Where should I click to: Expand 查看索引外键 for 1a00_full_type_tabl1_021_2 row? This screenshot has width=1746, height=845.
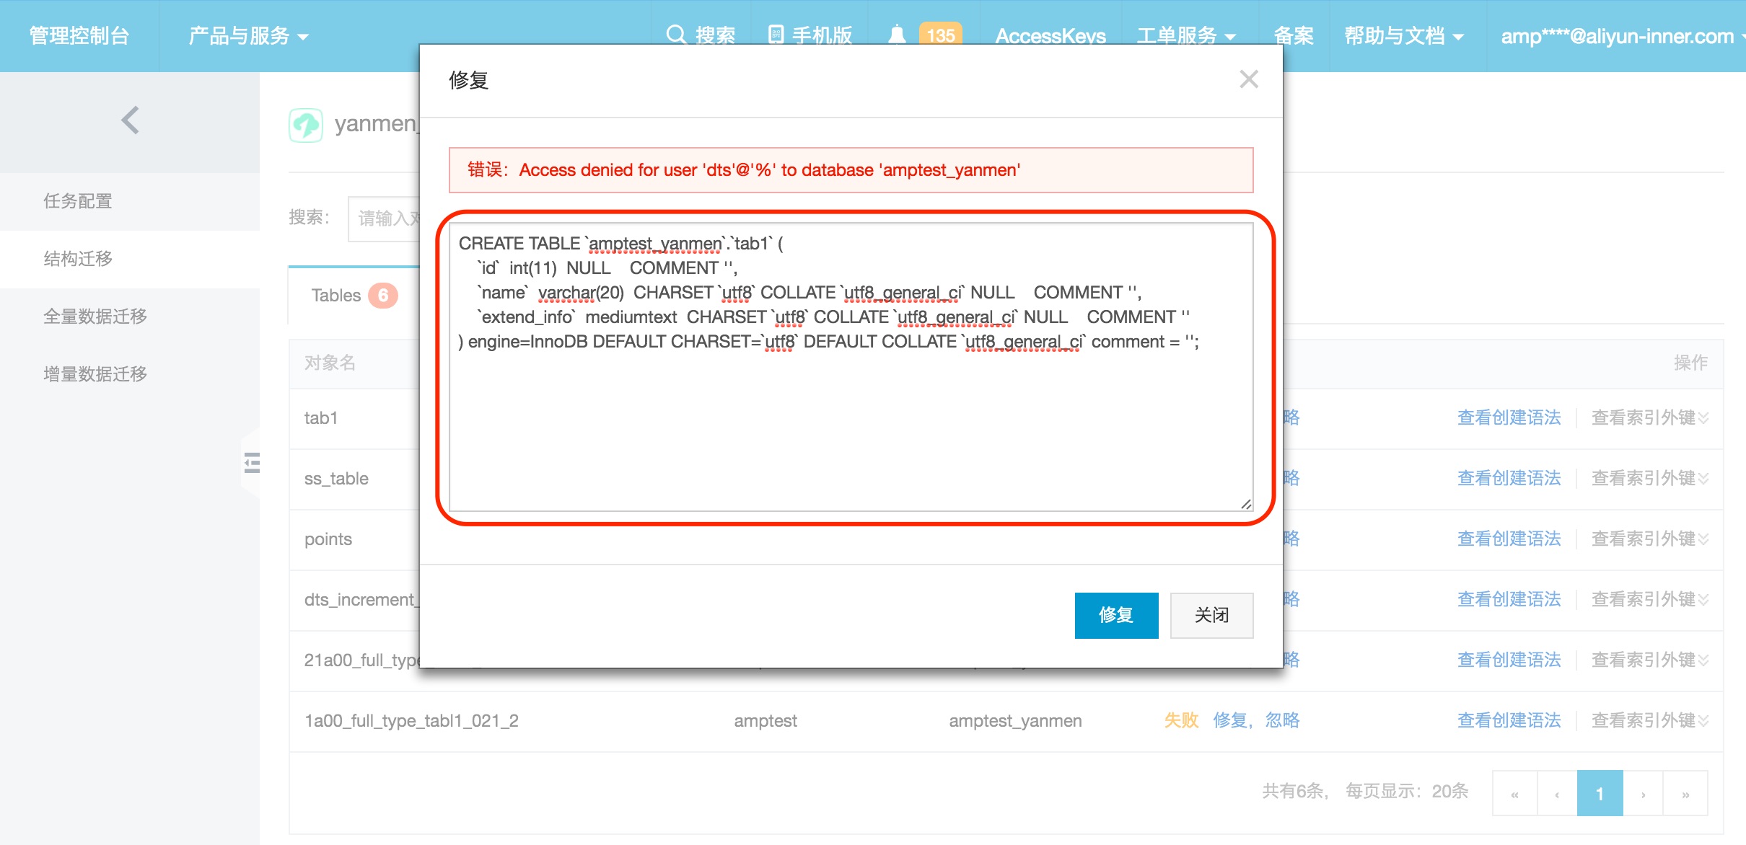pyautogui.click(x=1650, y=720)
